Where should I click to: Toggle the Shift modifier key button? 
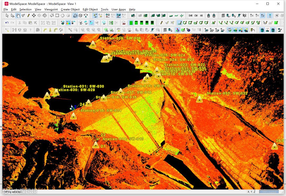[190, 16]
